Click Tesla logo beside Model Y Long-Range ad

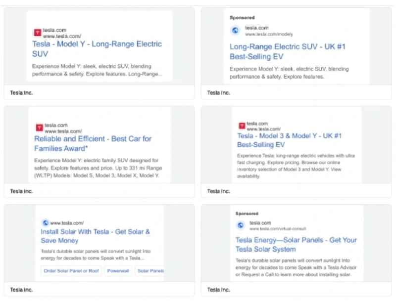37,33
